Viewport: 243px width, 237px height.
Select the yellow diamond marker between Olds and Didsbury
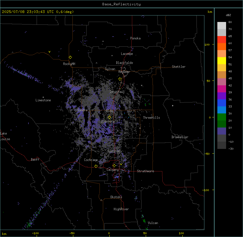(x=110, y=117)
